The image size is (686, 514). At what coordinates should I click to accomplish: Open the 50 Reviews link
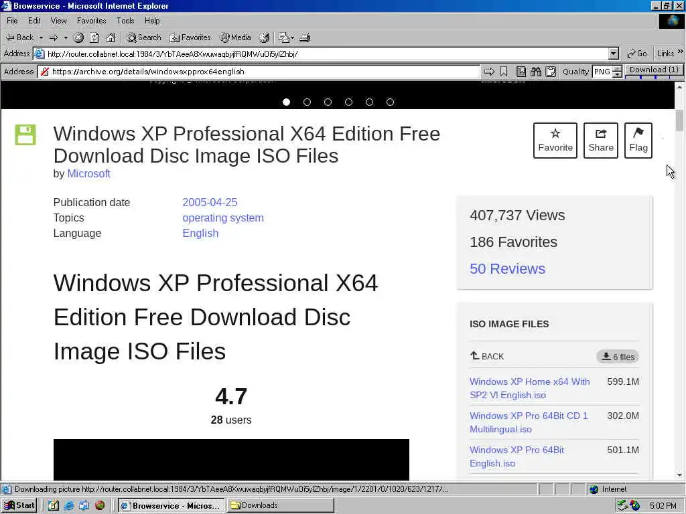(507, 269)
